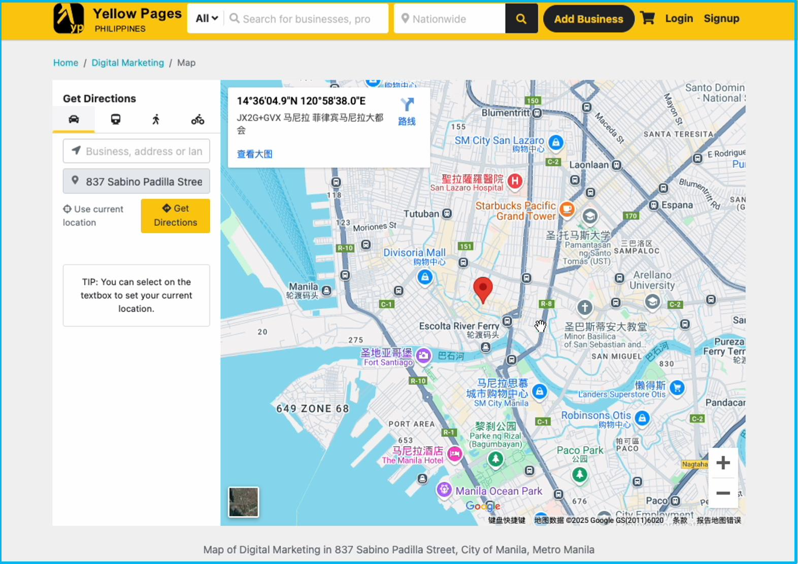Image resolution: width=798 pixels, height=564 pixels.
Task: Click Use current location
Action: pyautogui.click(x=93, y=216)
